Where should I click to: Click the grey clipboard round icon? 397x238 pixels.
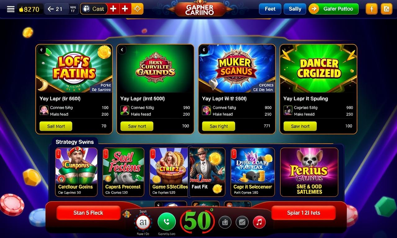[225, 222]
